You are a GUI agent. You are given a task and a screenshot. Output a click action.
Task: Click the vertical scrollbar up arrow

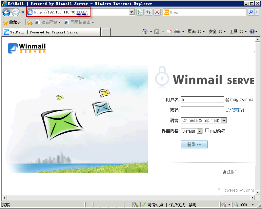coord(257,40)
